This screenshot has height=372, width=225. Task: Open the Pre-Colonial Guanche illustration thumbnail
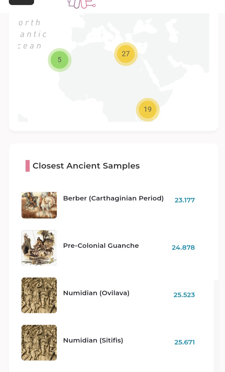[x=39, y=248]
